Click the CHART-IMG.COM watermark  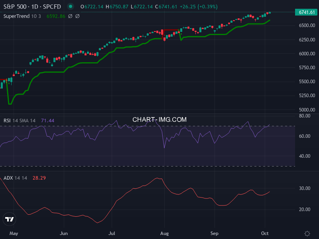159,119
